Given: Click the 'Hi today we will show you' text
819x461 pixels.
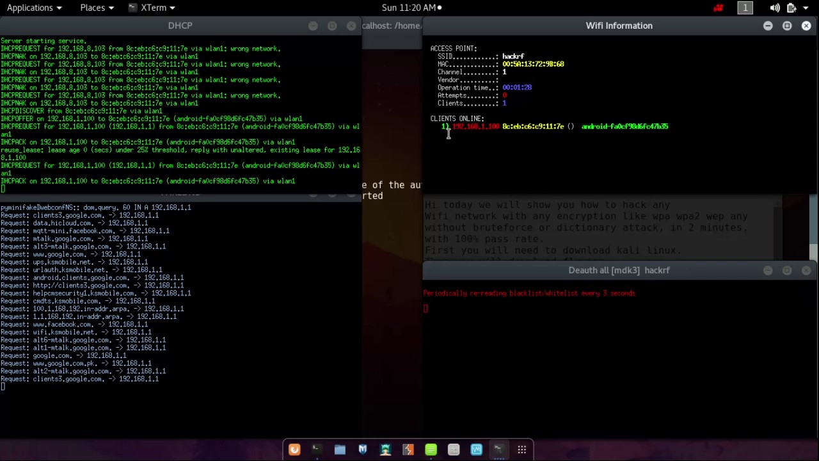Looking at the screenshot, I should coord(547,205).
